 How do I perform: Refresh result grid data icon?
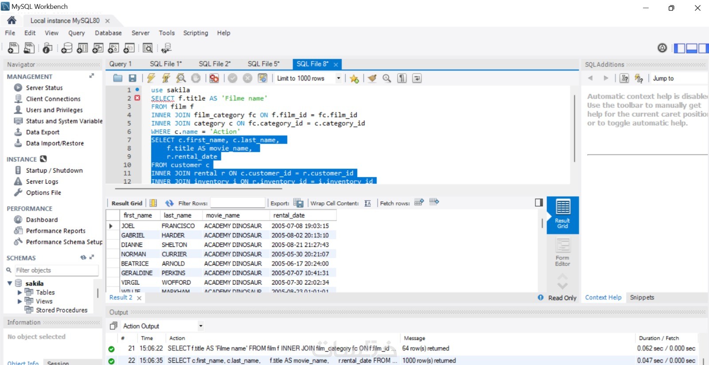point(169,203)
